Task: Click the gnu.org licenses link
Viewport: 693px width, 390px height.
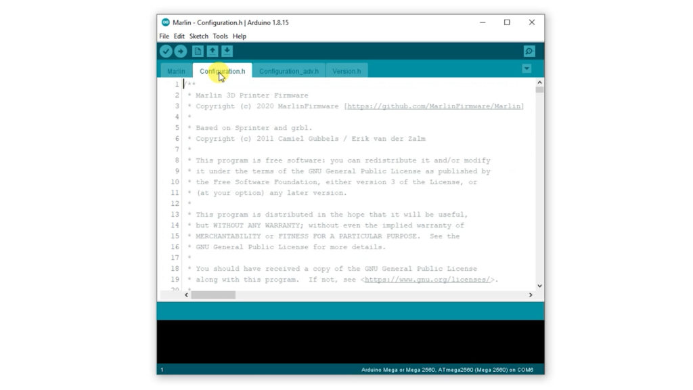Action: pos(428,280)
